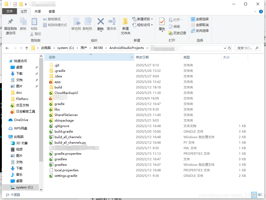The width and height of the screenshot is (266, 200).
Task: Open the File tab
Action: coord(10,11)
